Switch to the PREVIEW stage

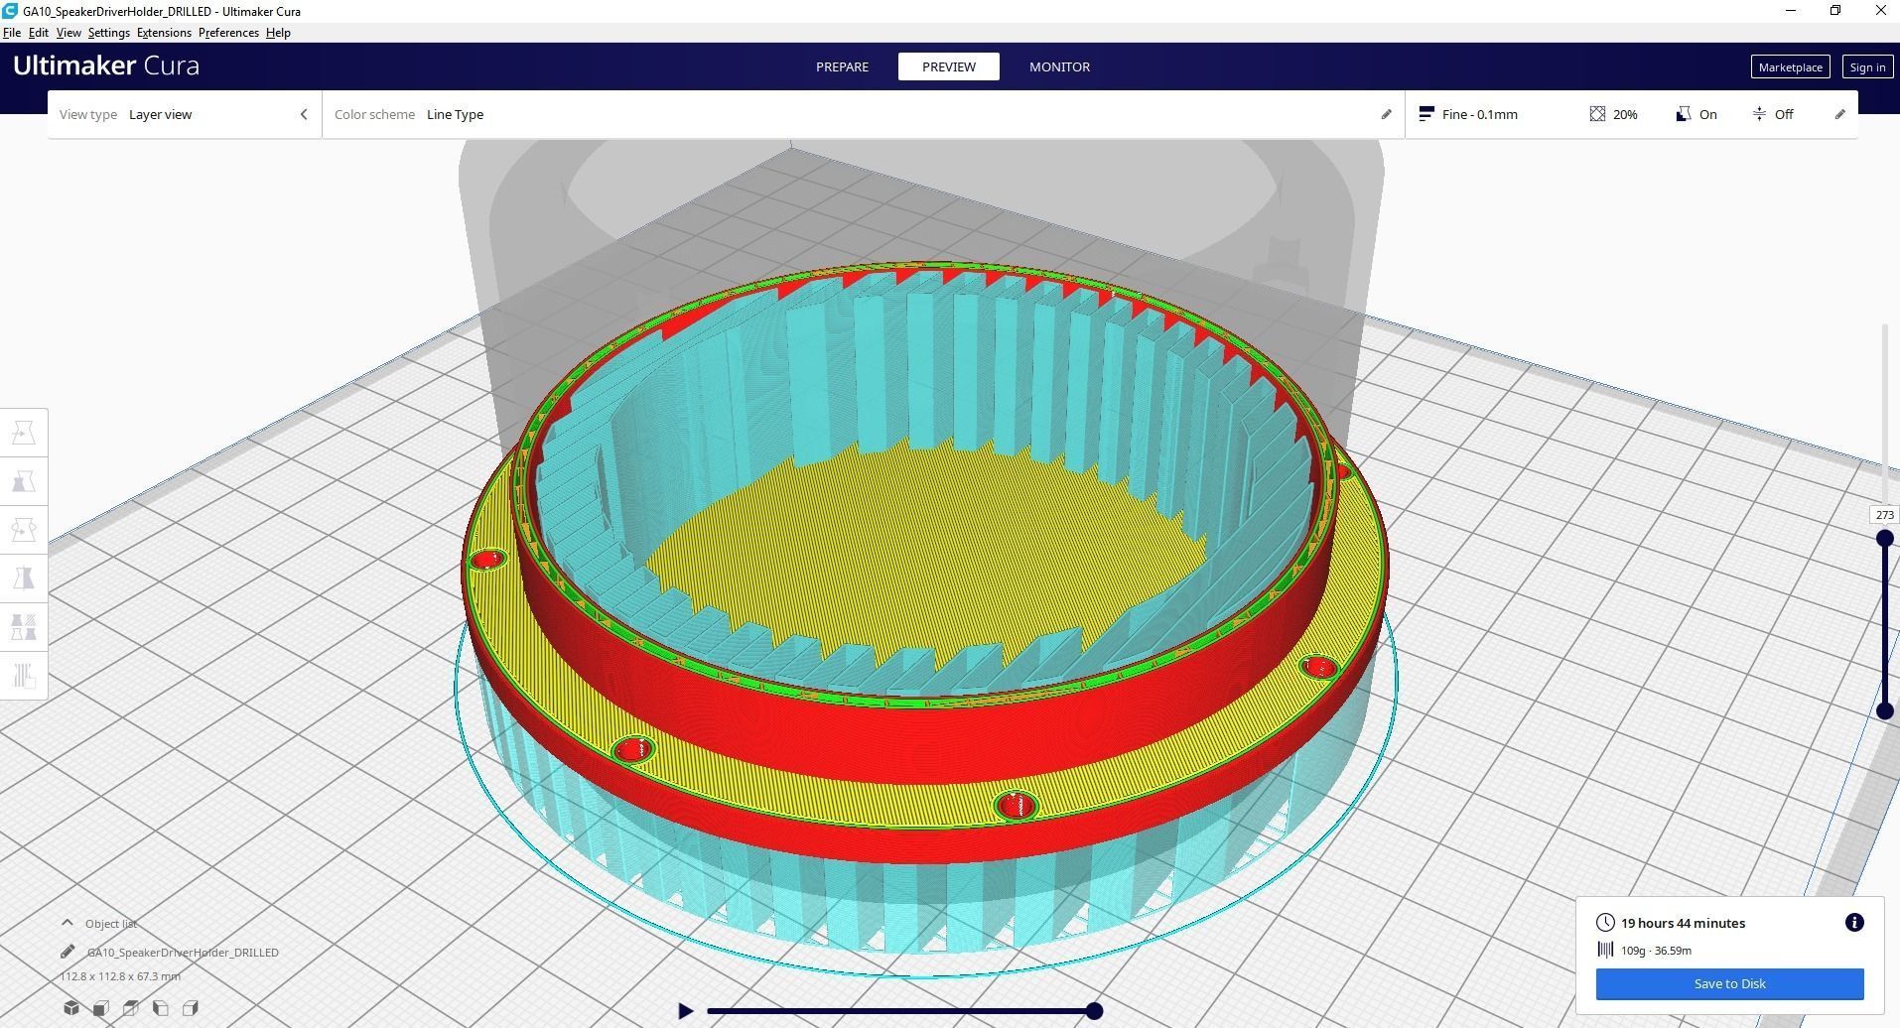pos(948,66)
